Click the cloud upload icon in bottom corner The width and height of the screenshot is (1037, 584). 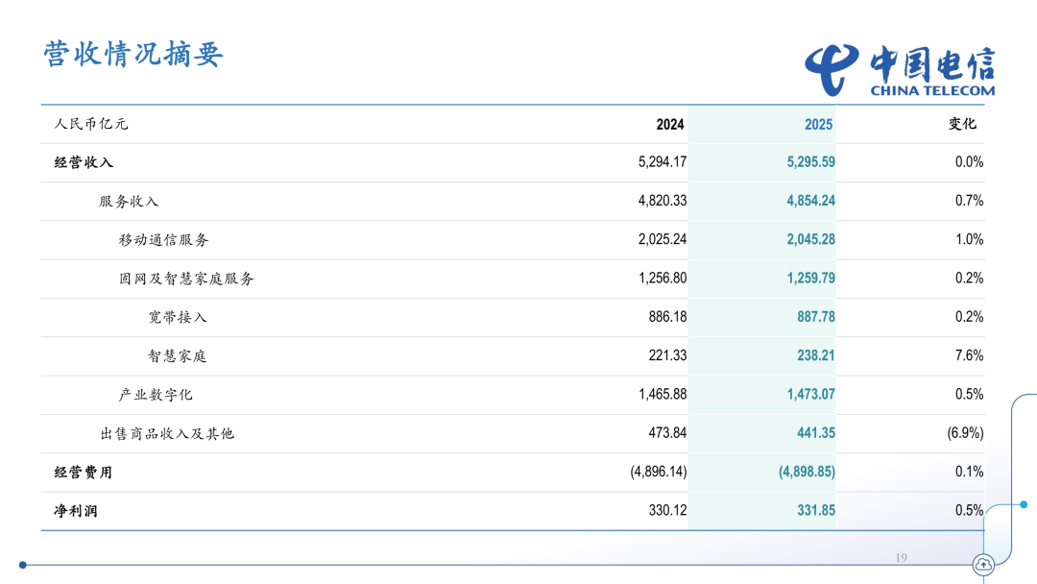(x=983, y=566)
